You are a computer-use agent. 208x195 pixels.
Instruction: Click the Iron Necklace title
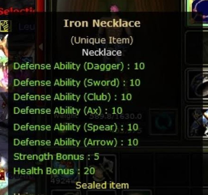102,23
